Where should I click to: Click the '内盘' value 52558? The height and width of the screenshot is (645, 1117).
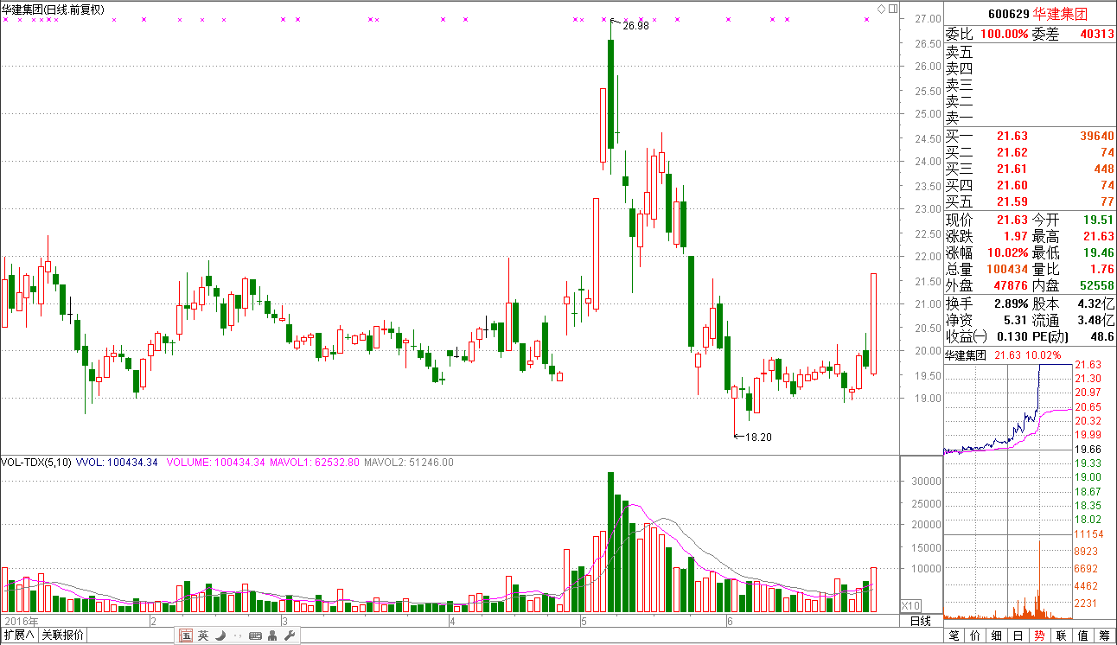tap(1097, 285)
